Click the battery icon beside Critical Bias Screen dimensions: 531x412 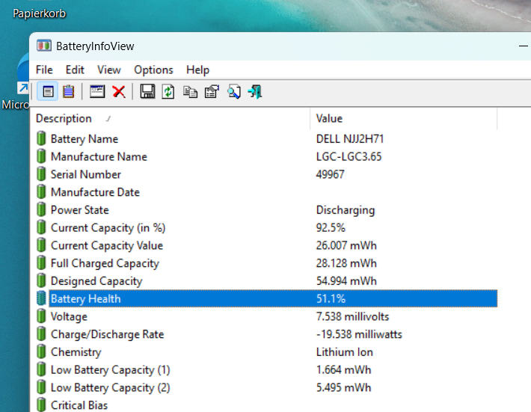pyautogui.click(x=41, y=405)
